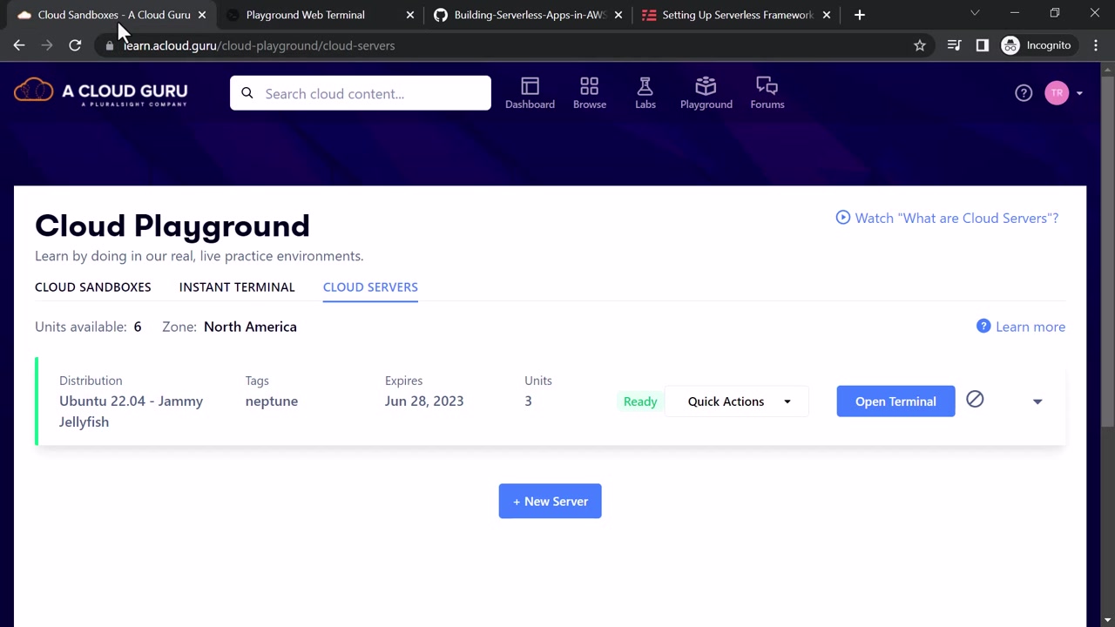The width and height of the screenshot is (1115, 627).
Task: Click the Ubuntu 22.04 - Jammy Jellyfish distribution text
Action: tap(131, 411)
